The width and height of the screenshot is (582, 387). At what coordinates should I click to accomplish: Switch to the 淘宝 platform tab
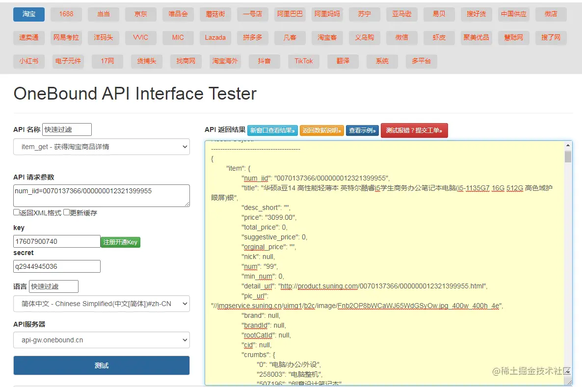point(29,14)
